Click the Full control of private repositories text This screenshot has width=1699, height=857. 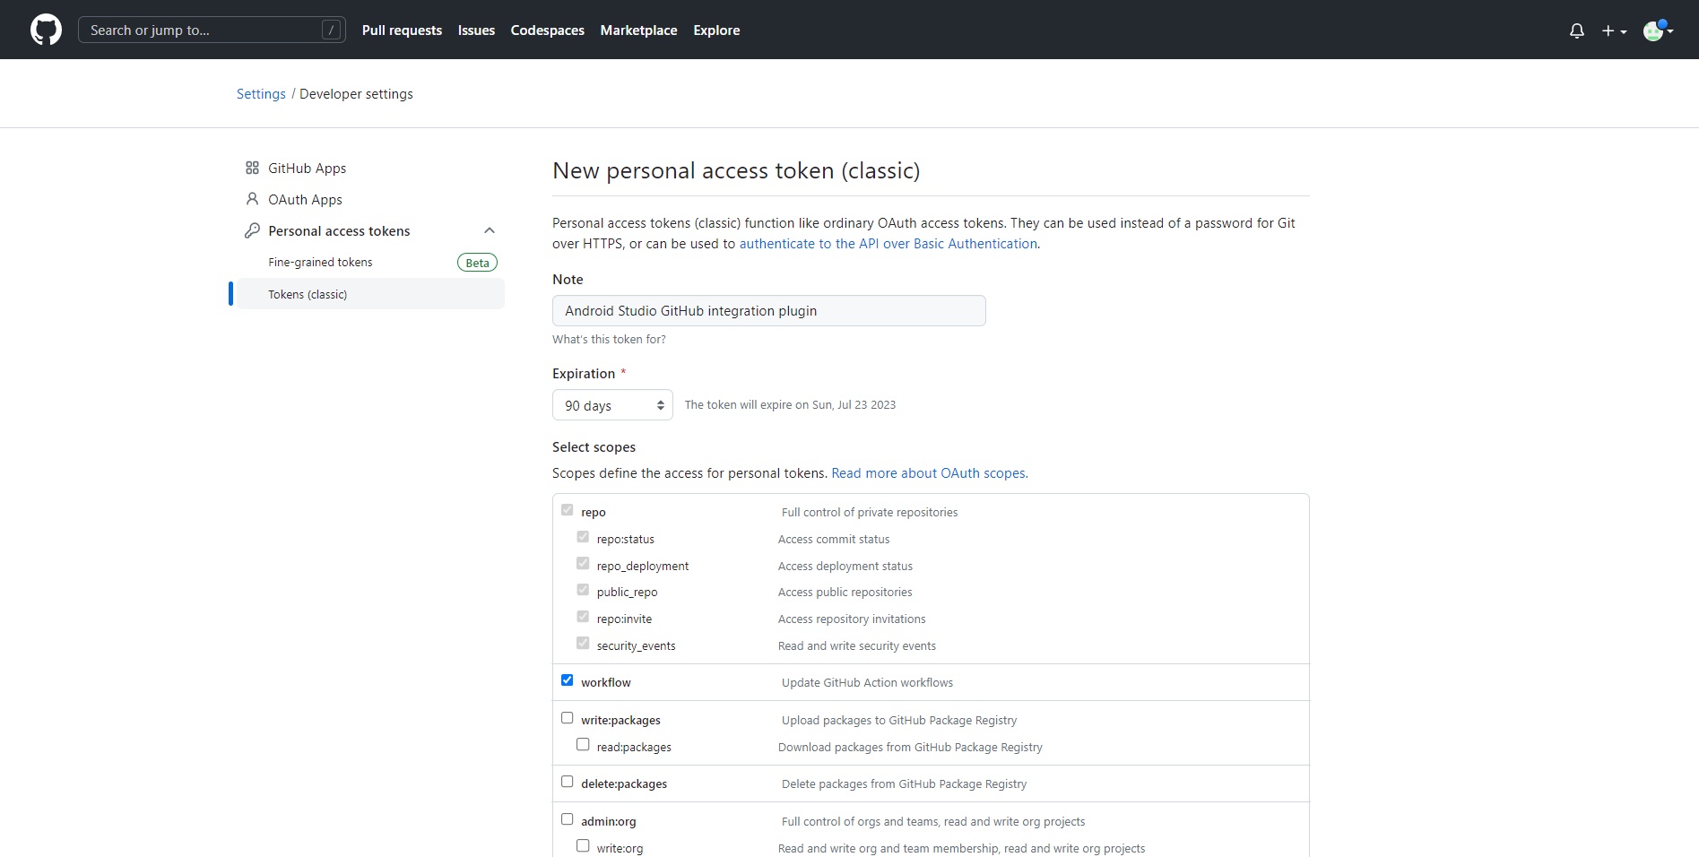click(870, 513)
